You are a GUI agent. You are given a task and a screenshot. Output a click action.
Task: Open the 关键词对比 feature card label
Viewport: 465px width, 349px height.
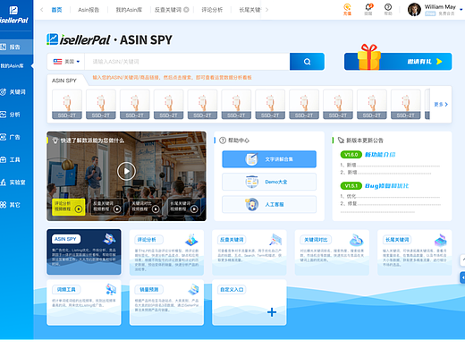(316, 240)
